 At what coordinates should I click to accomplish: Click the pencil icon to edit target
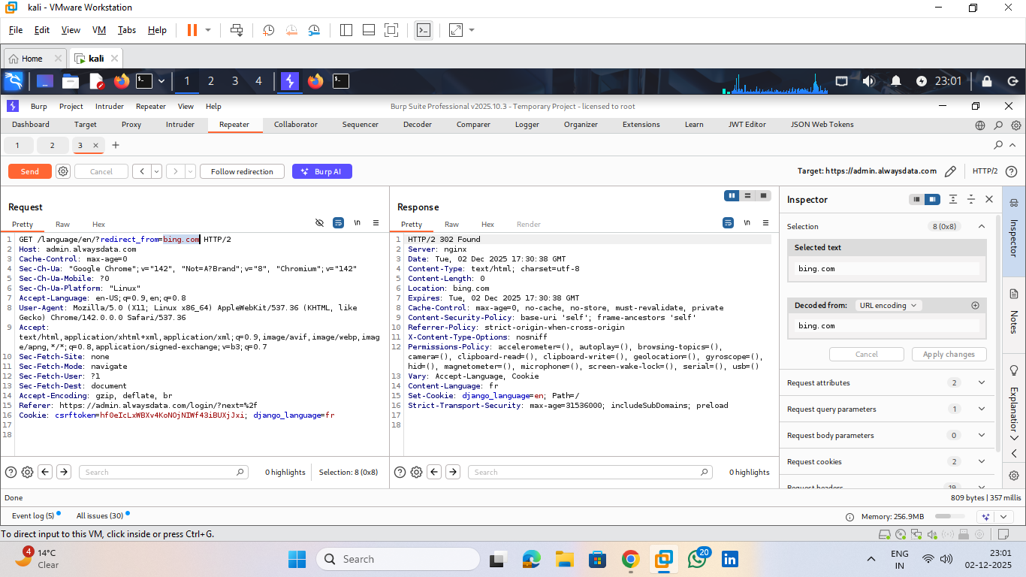(950, 171)
